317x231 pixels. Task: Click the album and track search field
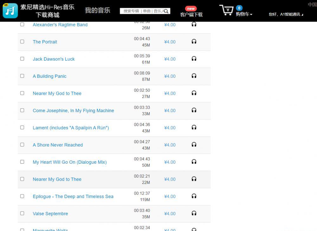coord(145,11)
